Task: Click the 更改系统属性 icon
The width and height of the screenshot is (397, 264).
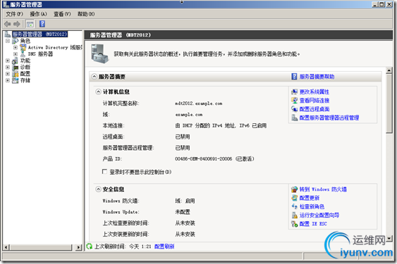Action: 294,92
